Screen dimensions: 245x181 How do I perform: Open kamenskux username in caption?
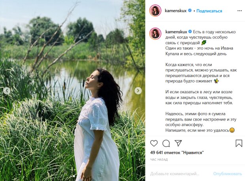[x=176, y=32]
